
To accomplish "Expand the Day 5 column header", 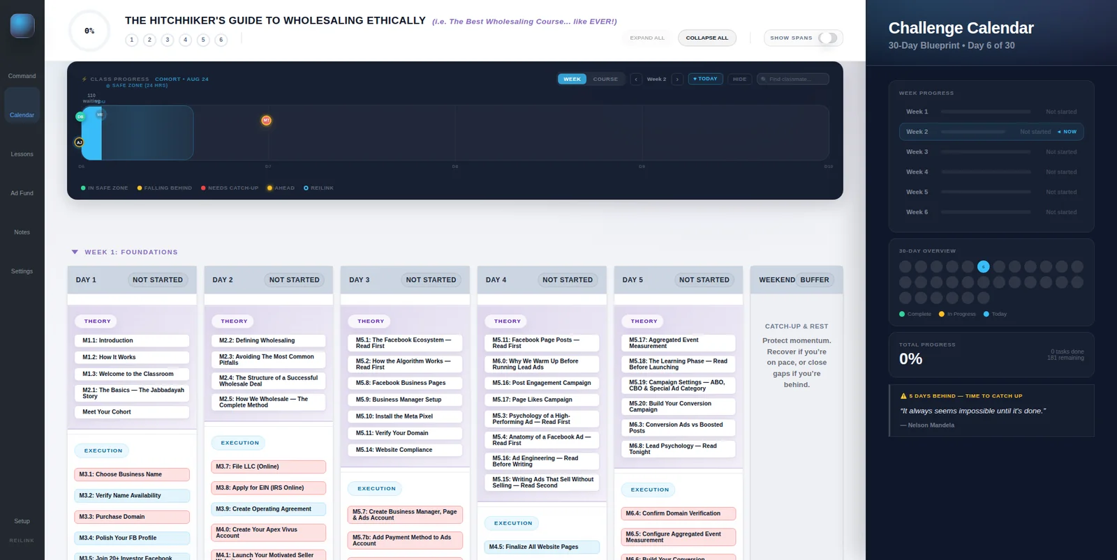I will 679,280.
